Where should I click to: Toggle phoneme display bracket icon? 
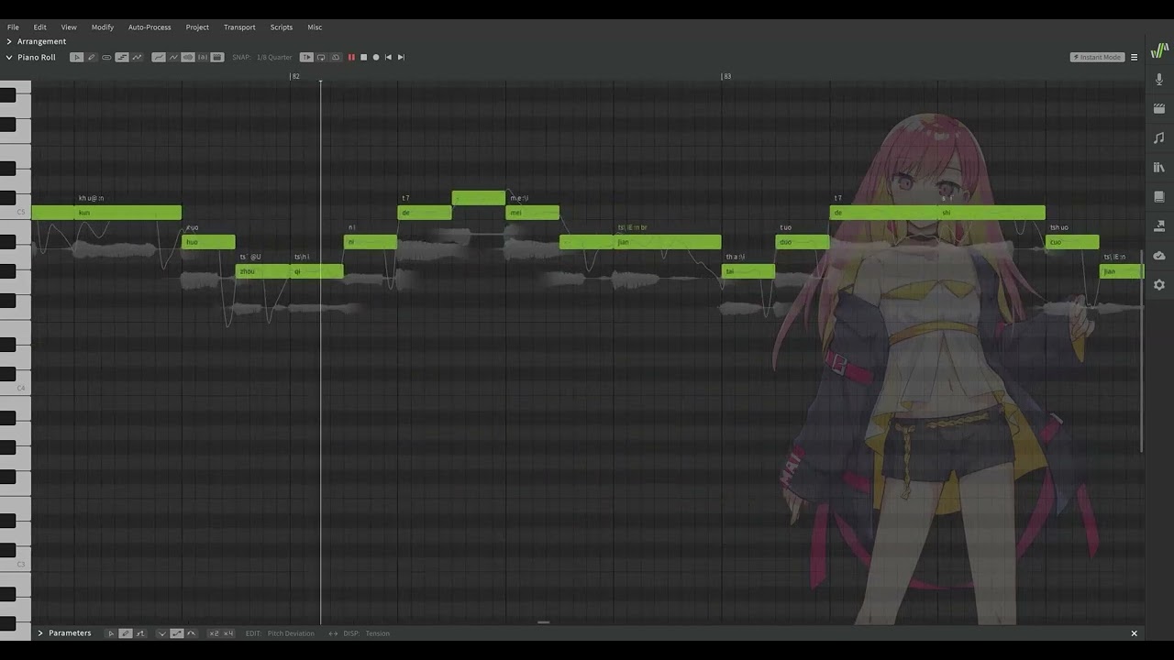pos(203,57)
